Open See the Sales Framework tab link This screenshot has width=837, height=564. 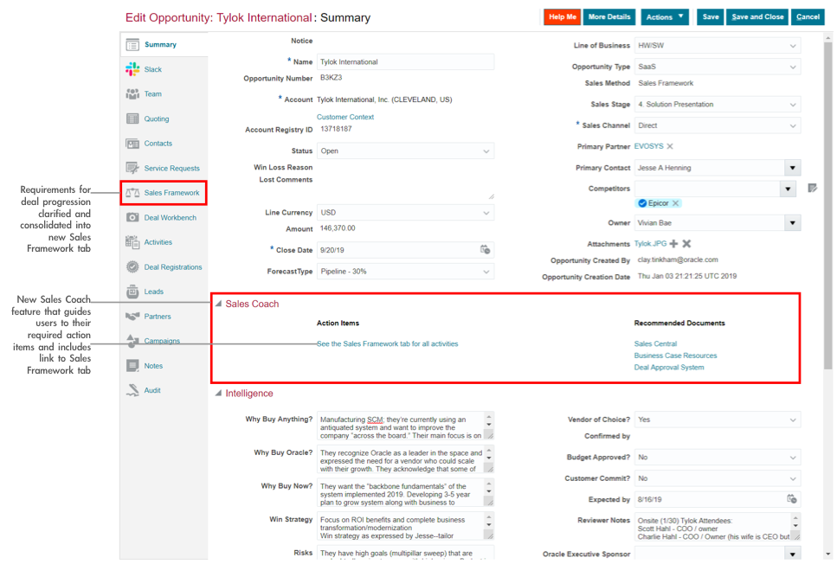[388, 344]
